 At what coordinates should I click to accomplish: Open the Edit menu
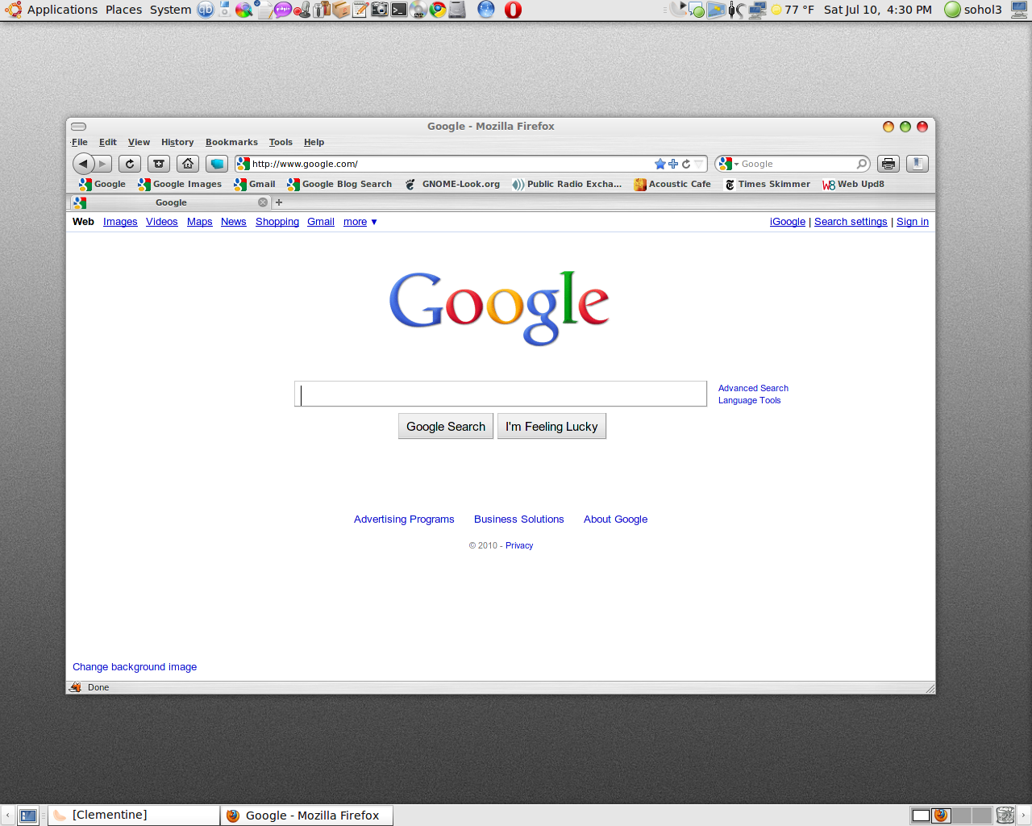[x=108, y=142]
